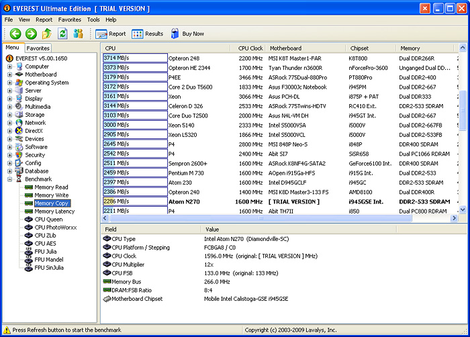Sort by the CPU Clock column header
This screenshot has width=470, height=337.
tap(248, 48)
